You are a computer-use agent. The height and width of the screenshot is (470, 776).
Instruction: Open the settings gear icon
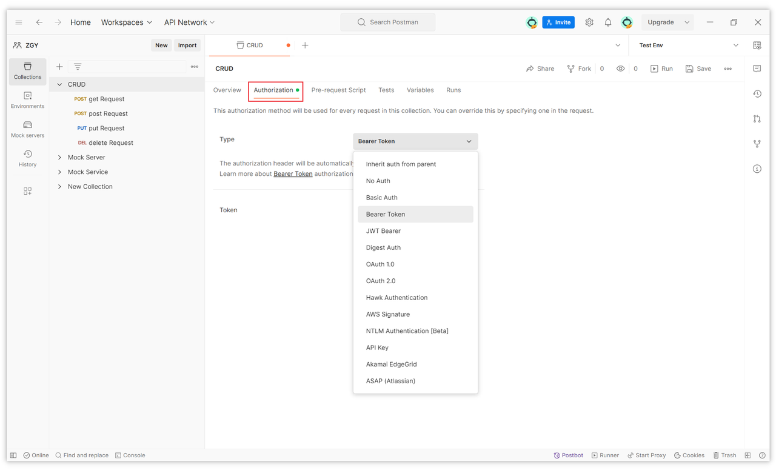point(589,22)
